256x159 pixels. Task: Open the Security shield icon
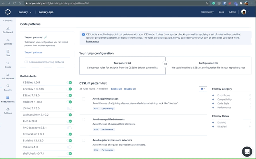pos(8,86)
